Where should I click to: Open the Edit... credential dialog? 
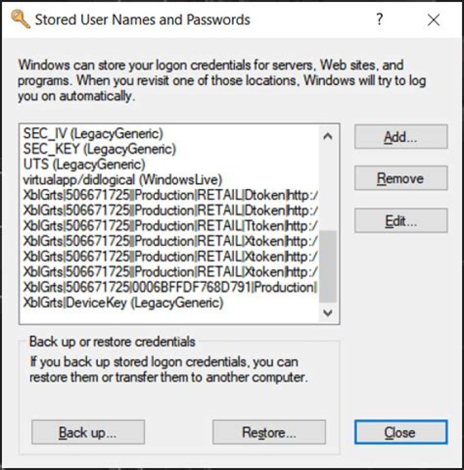400,221
